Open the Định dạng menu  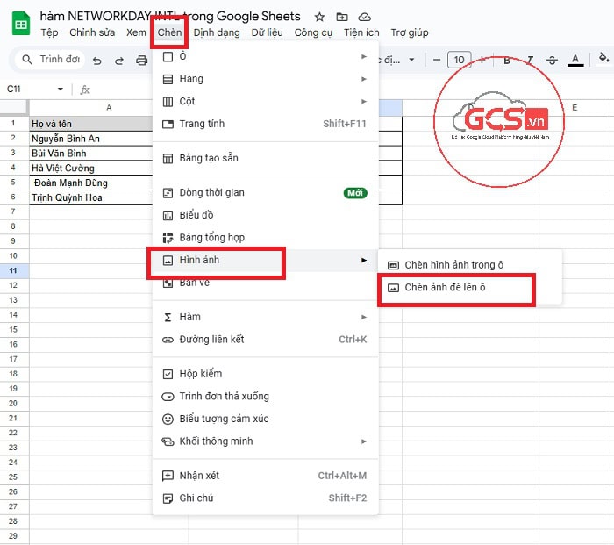coord(217,32)
